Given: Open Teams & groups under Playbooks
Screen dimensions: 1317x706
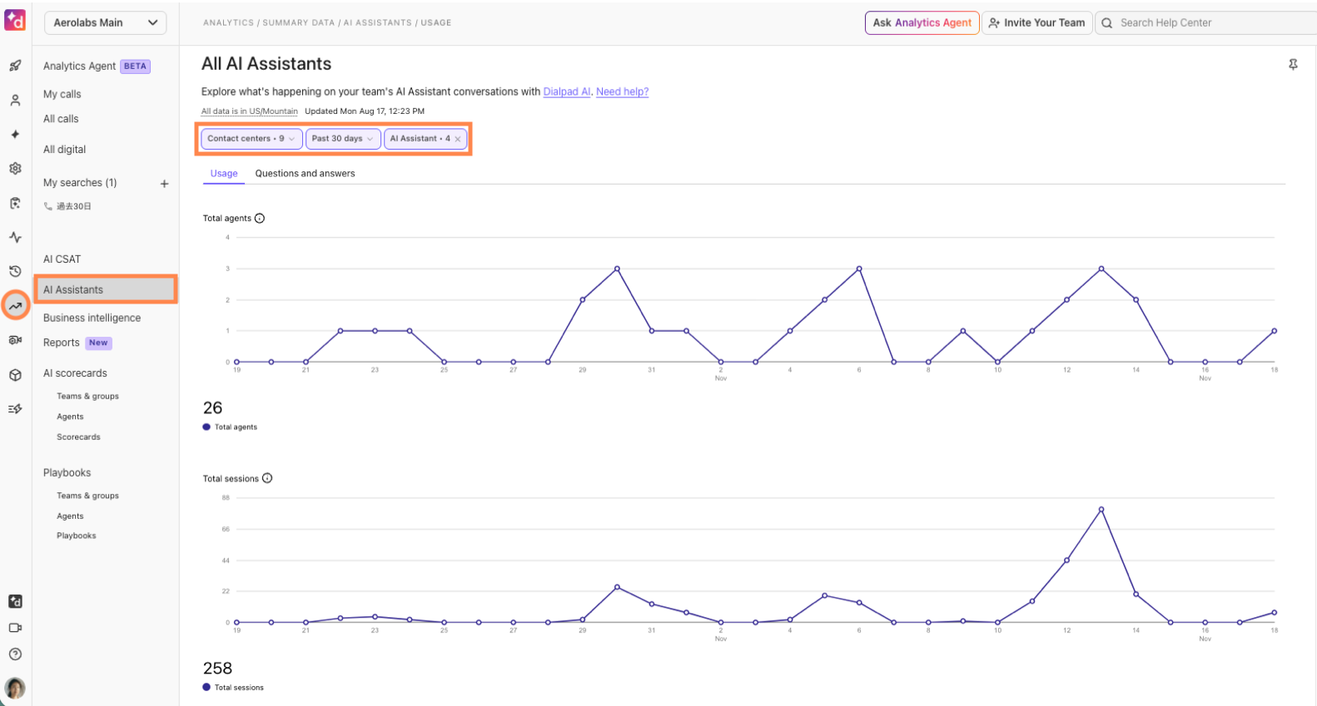Looking at the screenshot, I should pyautogui.click(x=87, y=496).
